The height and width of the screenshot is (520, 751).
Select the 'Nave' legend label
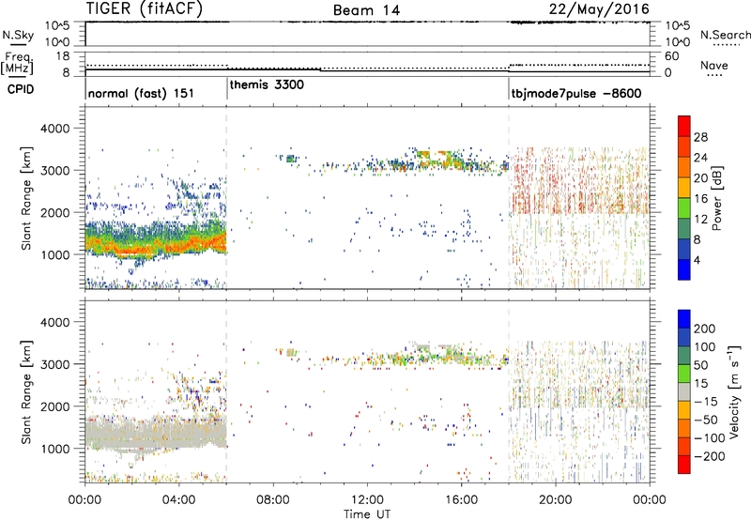click(x=714, y=65)
